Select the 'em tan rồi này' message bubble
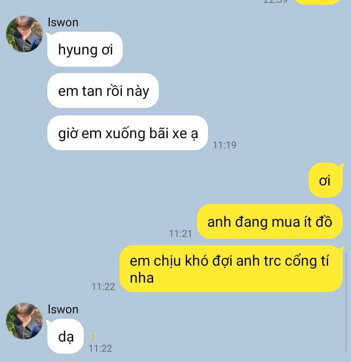Viewport: 351px width, 362px height. click(103, 90)
